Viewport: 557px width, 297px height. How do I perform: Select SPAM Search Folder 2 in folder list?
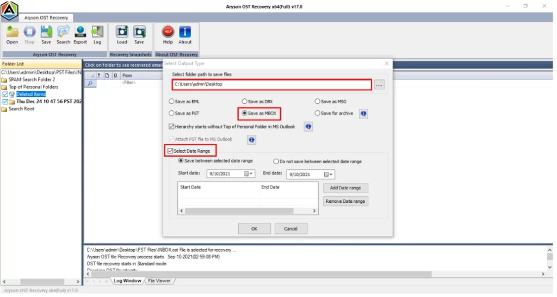click(32, 79)
